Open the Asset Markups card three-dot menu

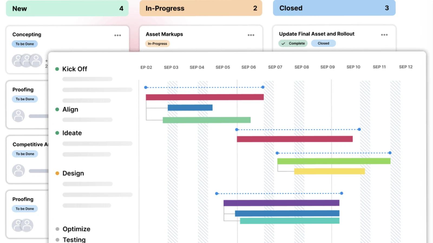[x=251, y=35]
